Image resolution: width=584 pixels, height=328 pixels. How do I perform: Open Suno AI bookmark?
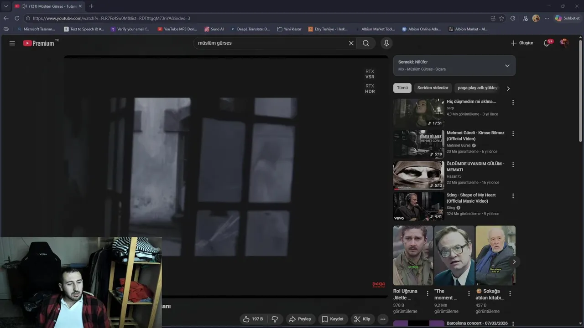(x=214, y=29)
